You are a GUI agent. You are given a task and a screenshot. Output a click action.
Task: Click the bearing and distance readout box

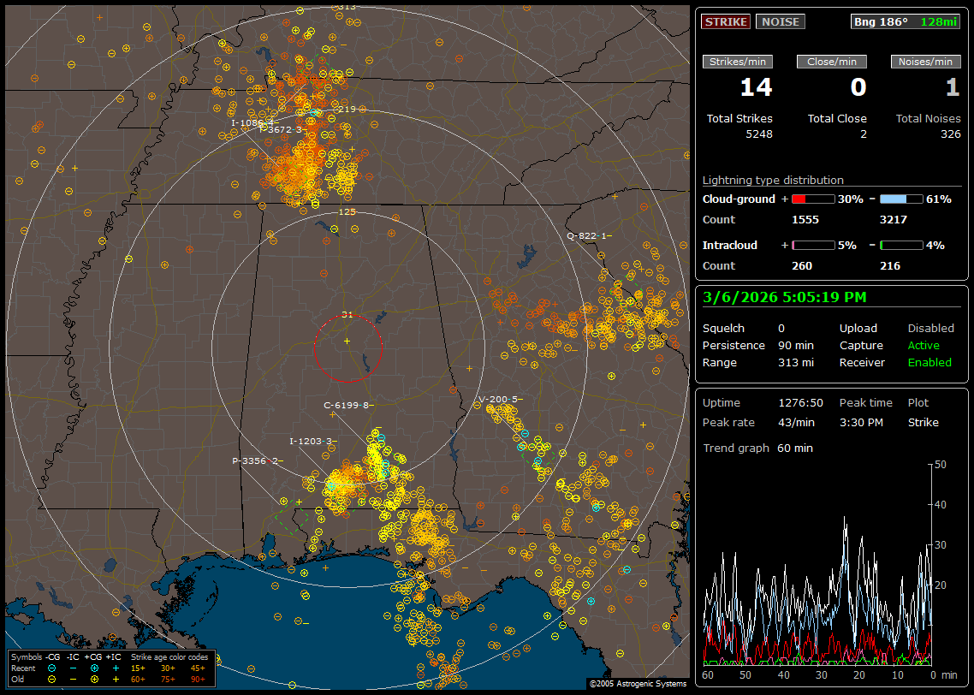coord(906,21)
